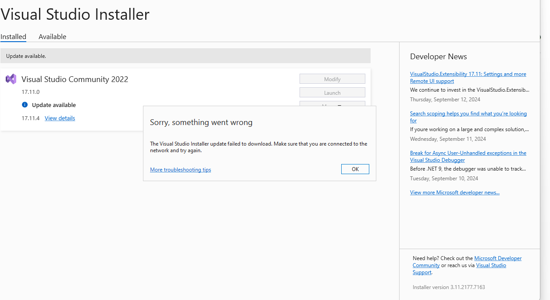This screenshot has height=300, width=550.
Task: Open the Microsoft Developer Community link
Action: [467, 262]
